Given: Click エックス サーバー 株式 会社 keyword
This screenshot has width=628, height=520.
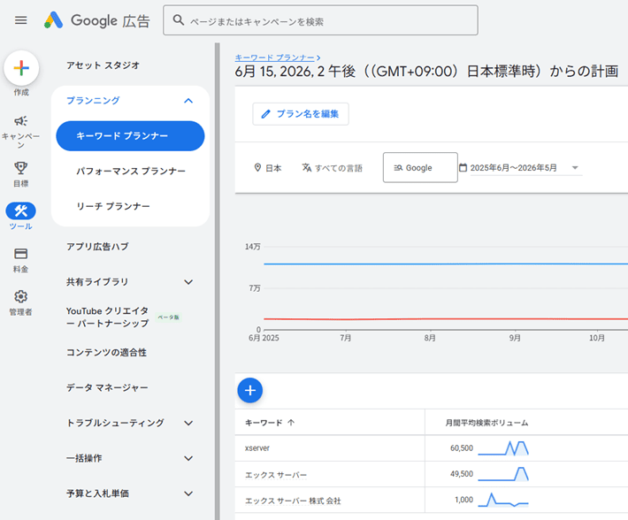Looking at the screenshot, I should (x=293, y=501).
